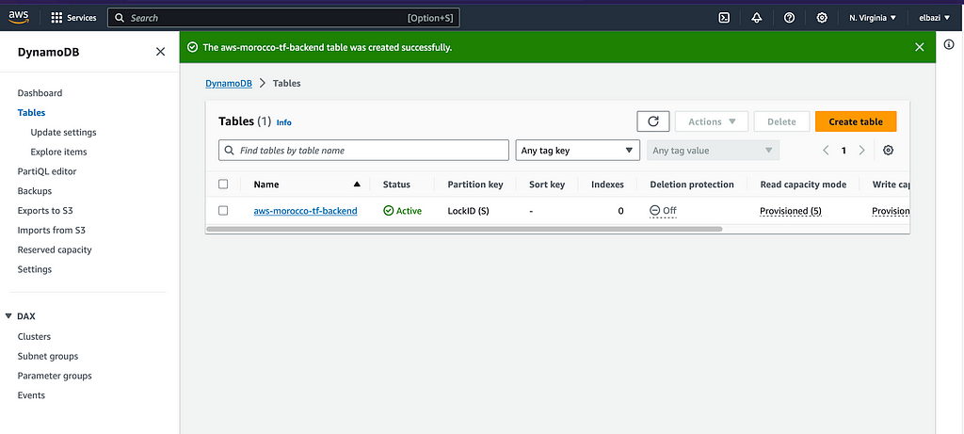Click the Active status cell
The width and height of the screenshot is (964, 434).
403,211
